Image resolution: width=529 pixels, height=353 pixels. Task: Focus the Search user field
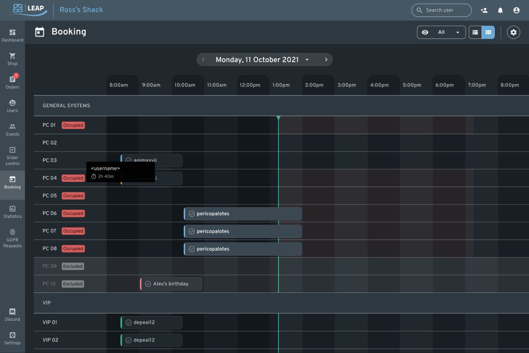pyautogui.click(x=441, y=10)
